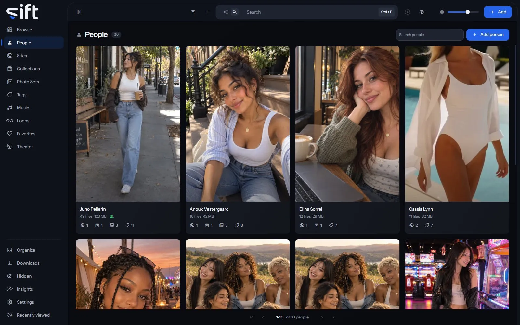Click the AI sparkle search icon

tap(225, 12)
